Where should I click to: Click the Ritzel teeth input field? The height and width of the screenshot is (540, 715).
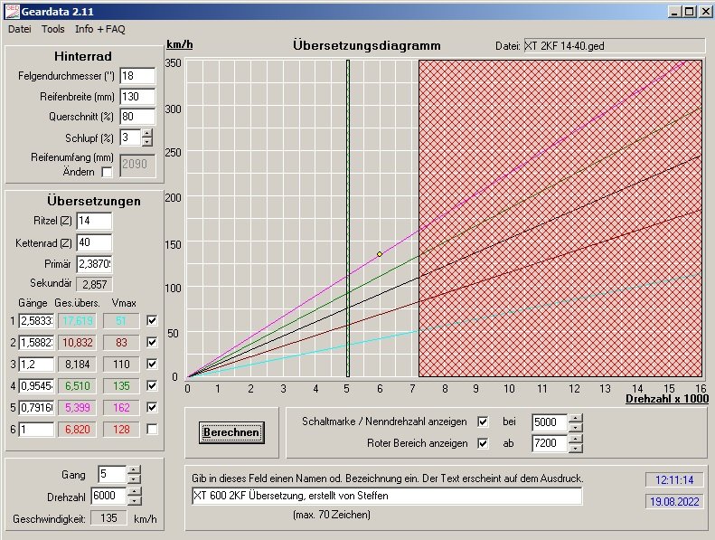click(94, 221)
